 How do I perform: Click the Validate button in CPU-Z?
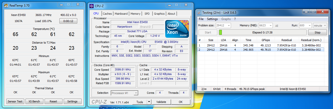tap(161, 102)
